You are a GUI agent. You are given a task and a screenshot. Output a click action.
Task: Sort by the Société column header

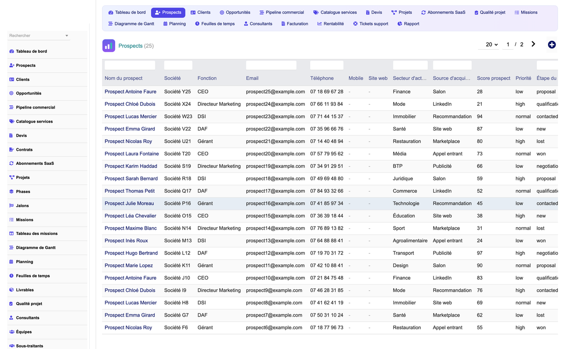coord(172,78)
